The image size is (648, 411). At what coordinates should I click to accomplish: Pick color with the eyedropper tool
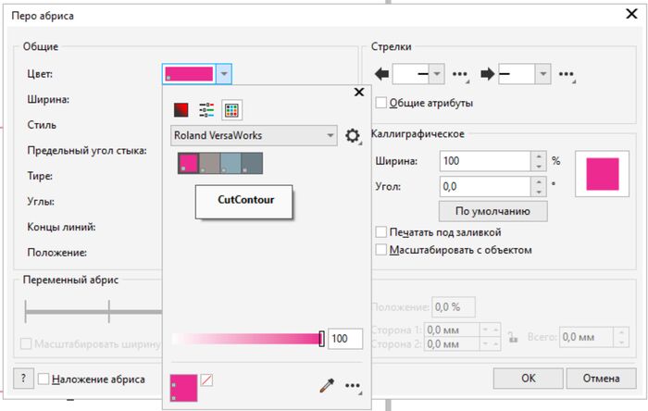tap(326, 386)
